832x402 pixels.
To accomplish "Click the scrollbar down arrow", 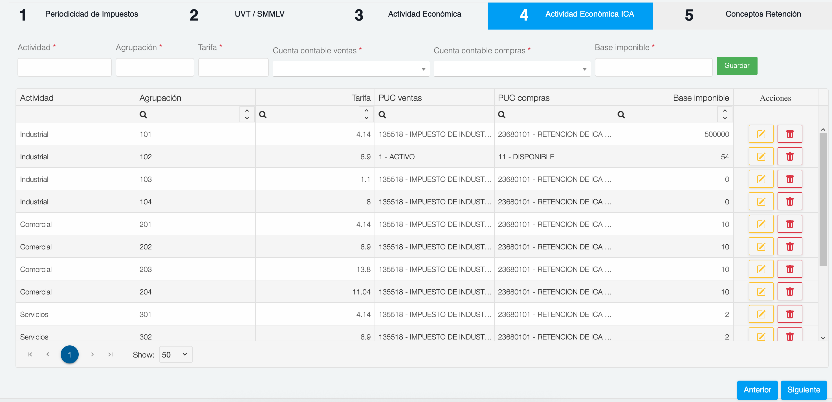I will (x=823, y=338).
